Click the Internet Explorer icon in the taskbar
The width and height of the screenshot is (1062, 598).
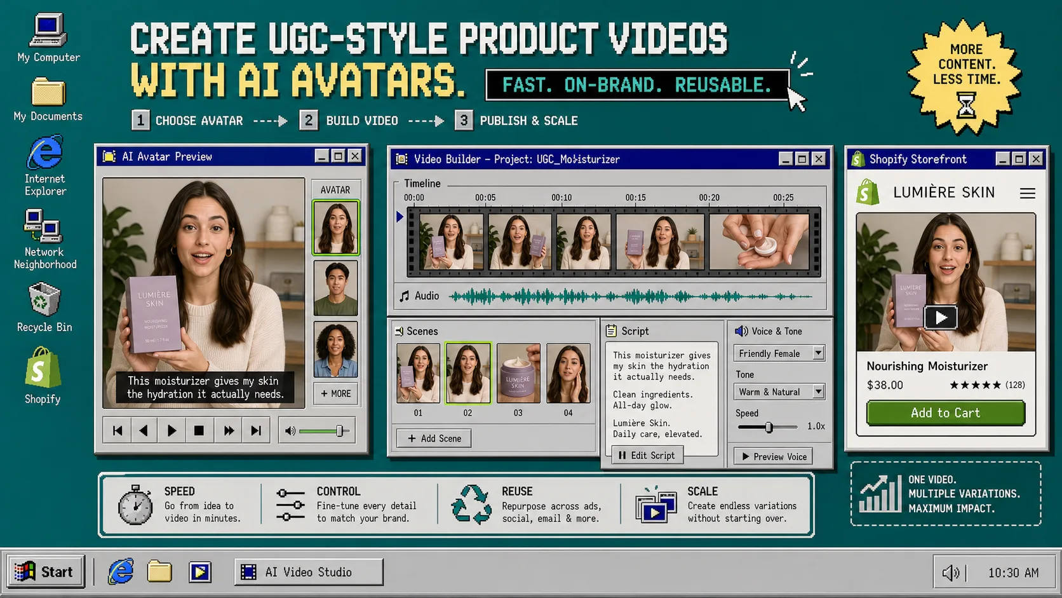(x=121, y=572)
